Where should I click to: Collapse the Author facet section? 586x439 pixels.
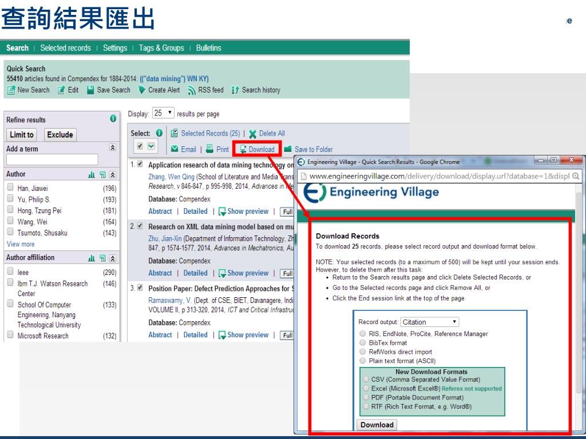coord(113,174)
